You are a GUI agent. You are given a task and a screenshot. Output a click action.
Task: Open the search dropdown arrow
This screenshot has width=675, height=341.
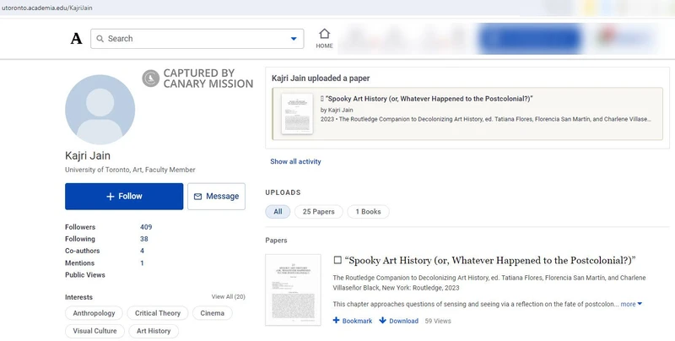point(294,39)
